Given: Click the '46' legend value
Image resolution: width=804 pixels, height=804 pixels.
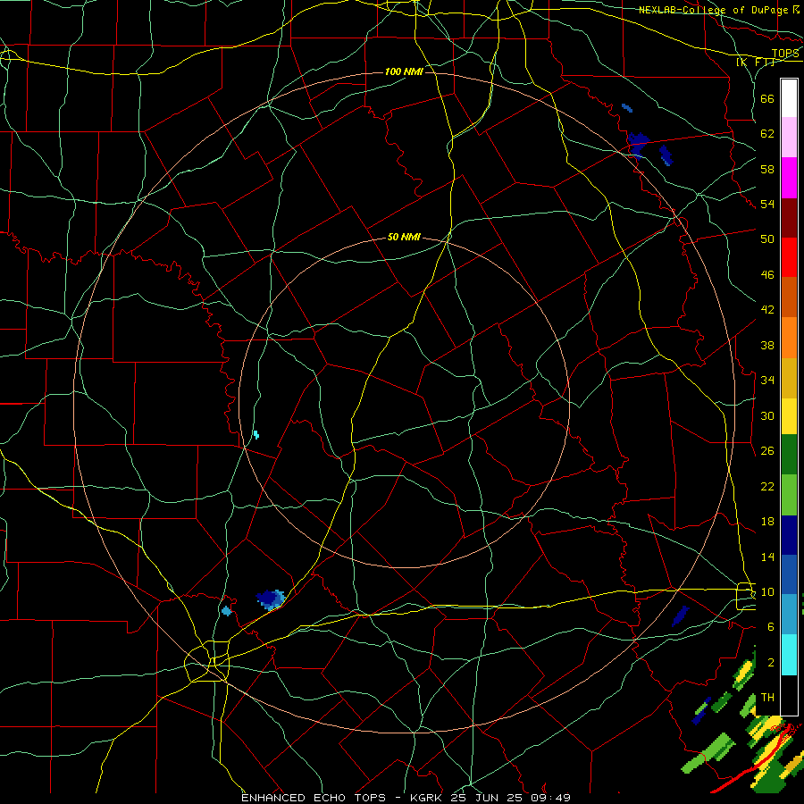Looking at the screenshot, I should tap(767, 275).
